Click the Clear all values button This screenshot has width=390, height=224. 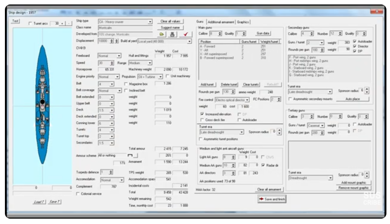[170, 21]
